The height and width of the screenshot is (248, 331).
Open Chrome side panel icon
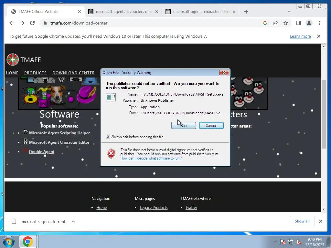[298, 23]
